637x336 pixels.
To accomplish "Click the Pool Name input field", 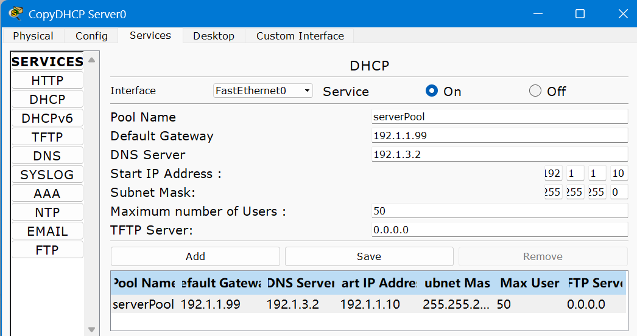I will 499,117.
